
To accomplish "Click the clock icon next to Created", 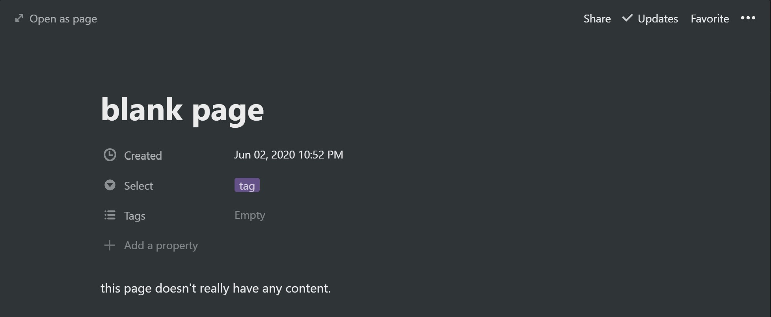I will point(110,155).
